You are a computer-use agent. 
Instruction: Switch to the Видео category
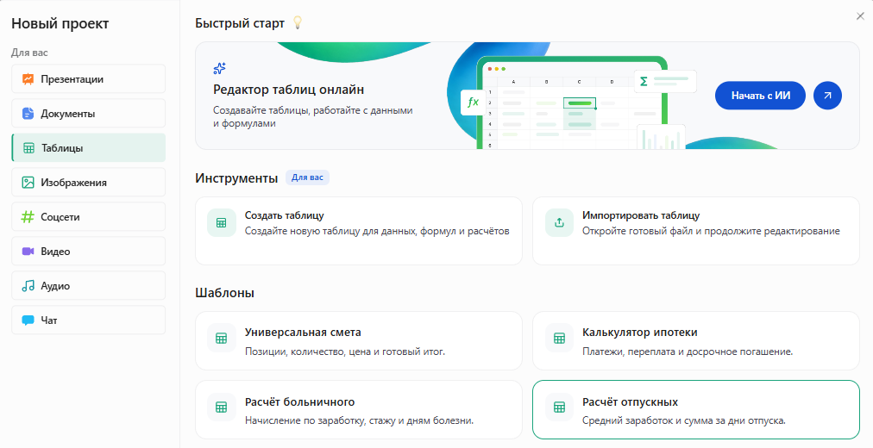point(89,252)
